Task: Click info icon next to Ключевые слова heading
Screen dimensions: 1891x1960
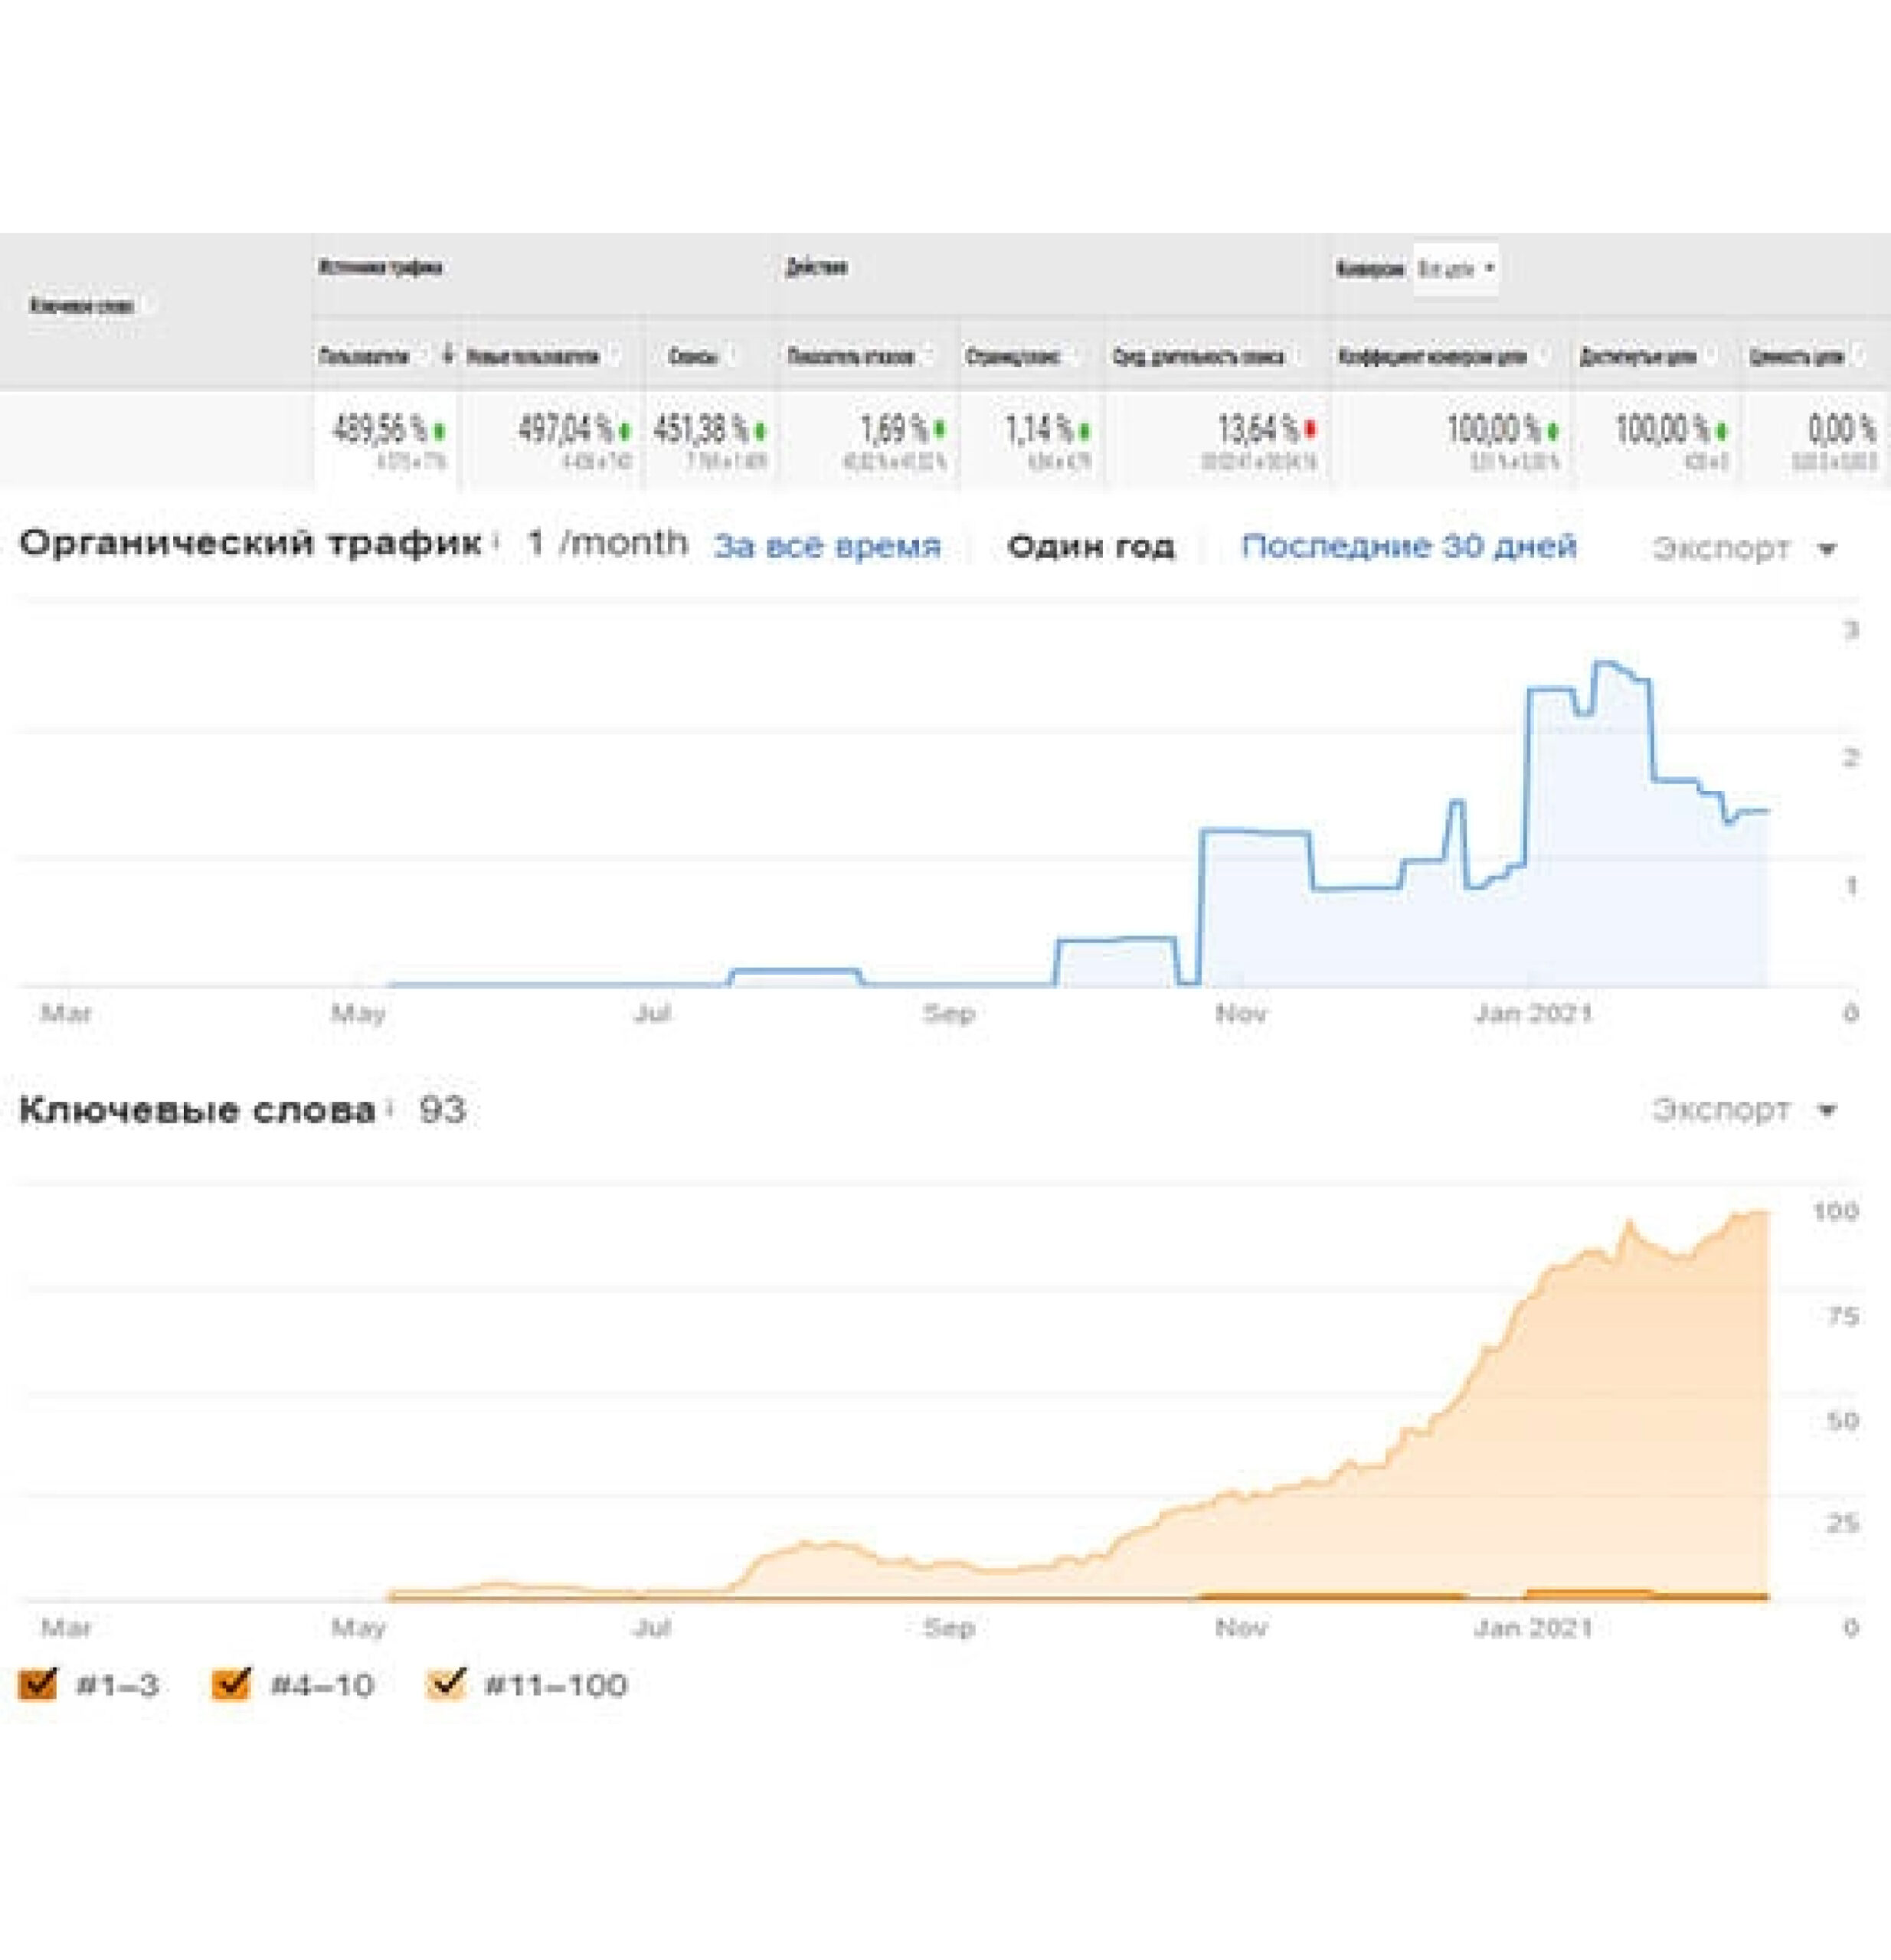Action: pos(390,1108)
